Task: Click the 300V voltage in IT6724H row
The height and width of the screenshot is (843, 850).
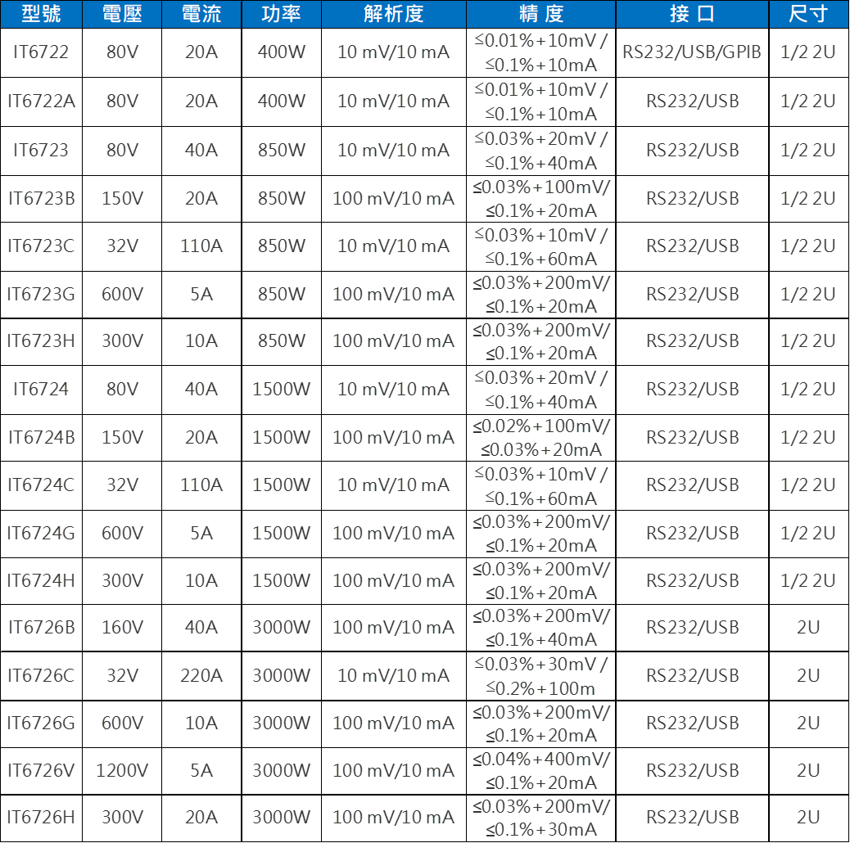Action: pyautogui.click(x=122, y=581)
